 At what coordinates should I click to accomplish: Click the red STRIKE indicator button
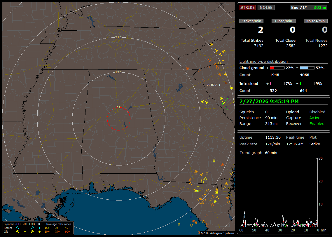(247, 7)
